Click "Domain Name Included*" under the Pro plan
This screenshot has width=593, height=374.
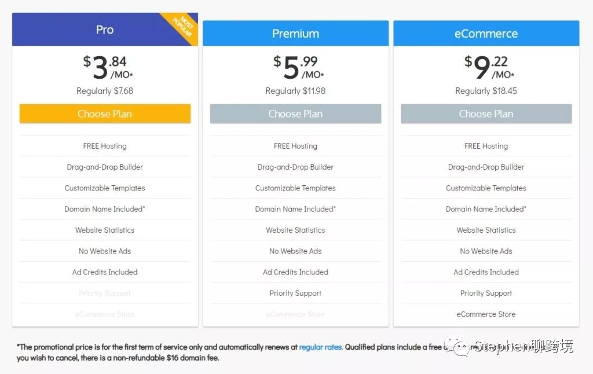pyautogui.click(x=105, y=209)
